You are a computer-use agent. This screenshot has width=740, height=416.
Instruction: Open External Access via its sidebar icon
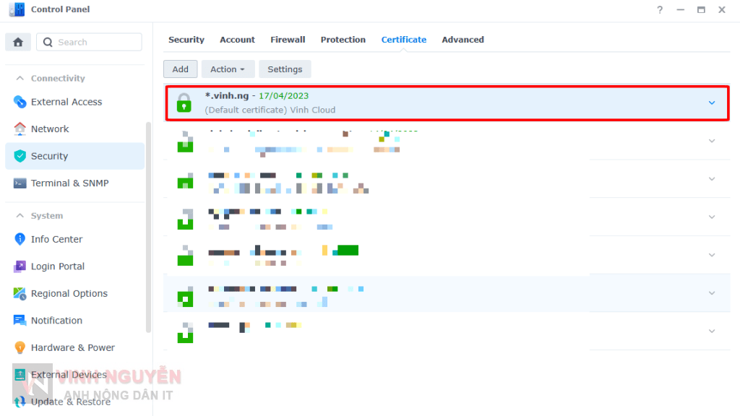point(20,102)
